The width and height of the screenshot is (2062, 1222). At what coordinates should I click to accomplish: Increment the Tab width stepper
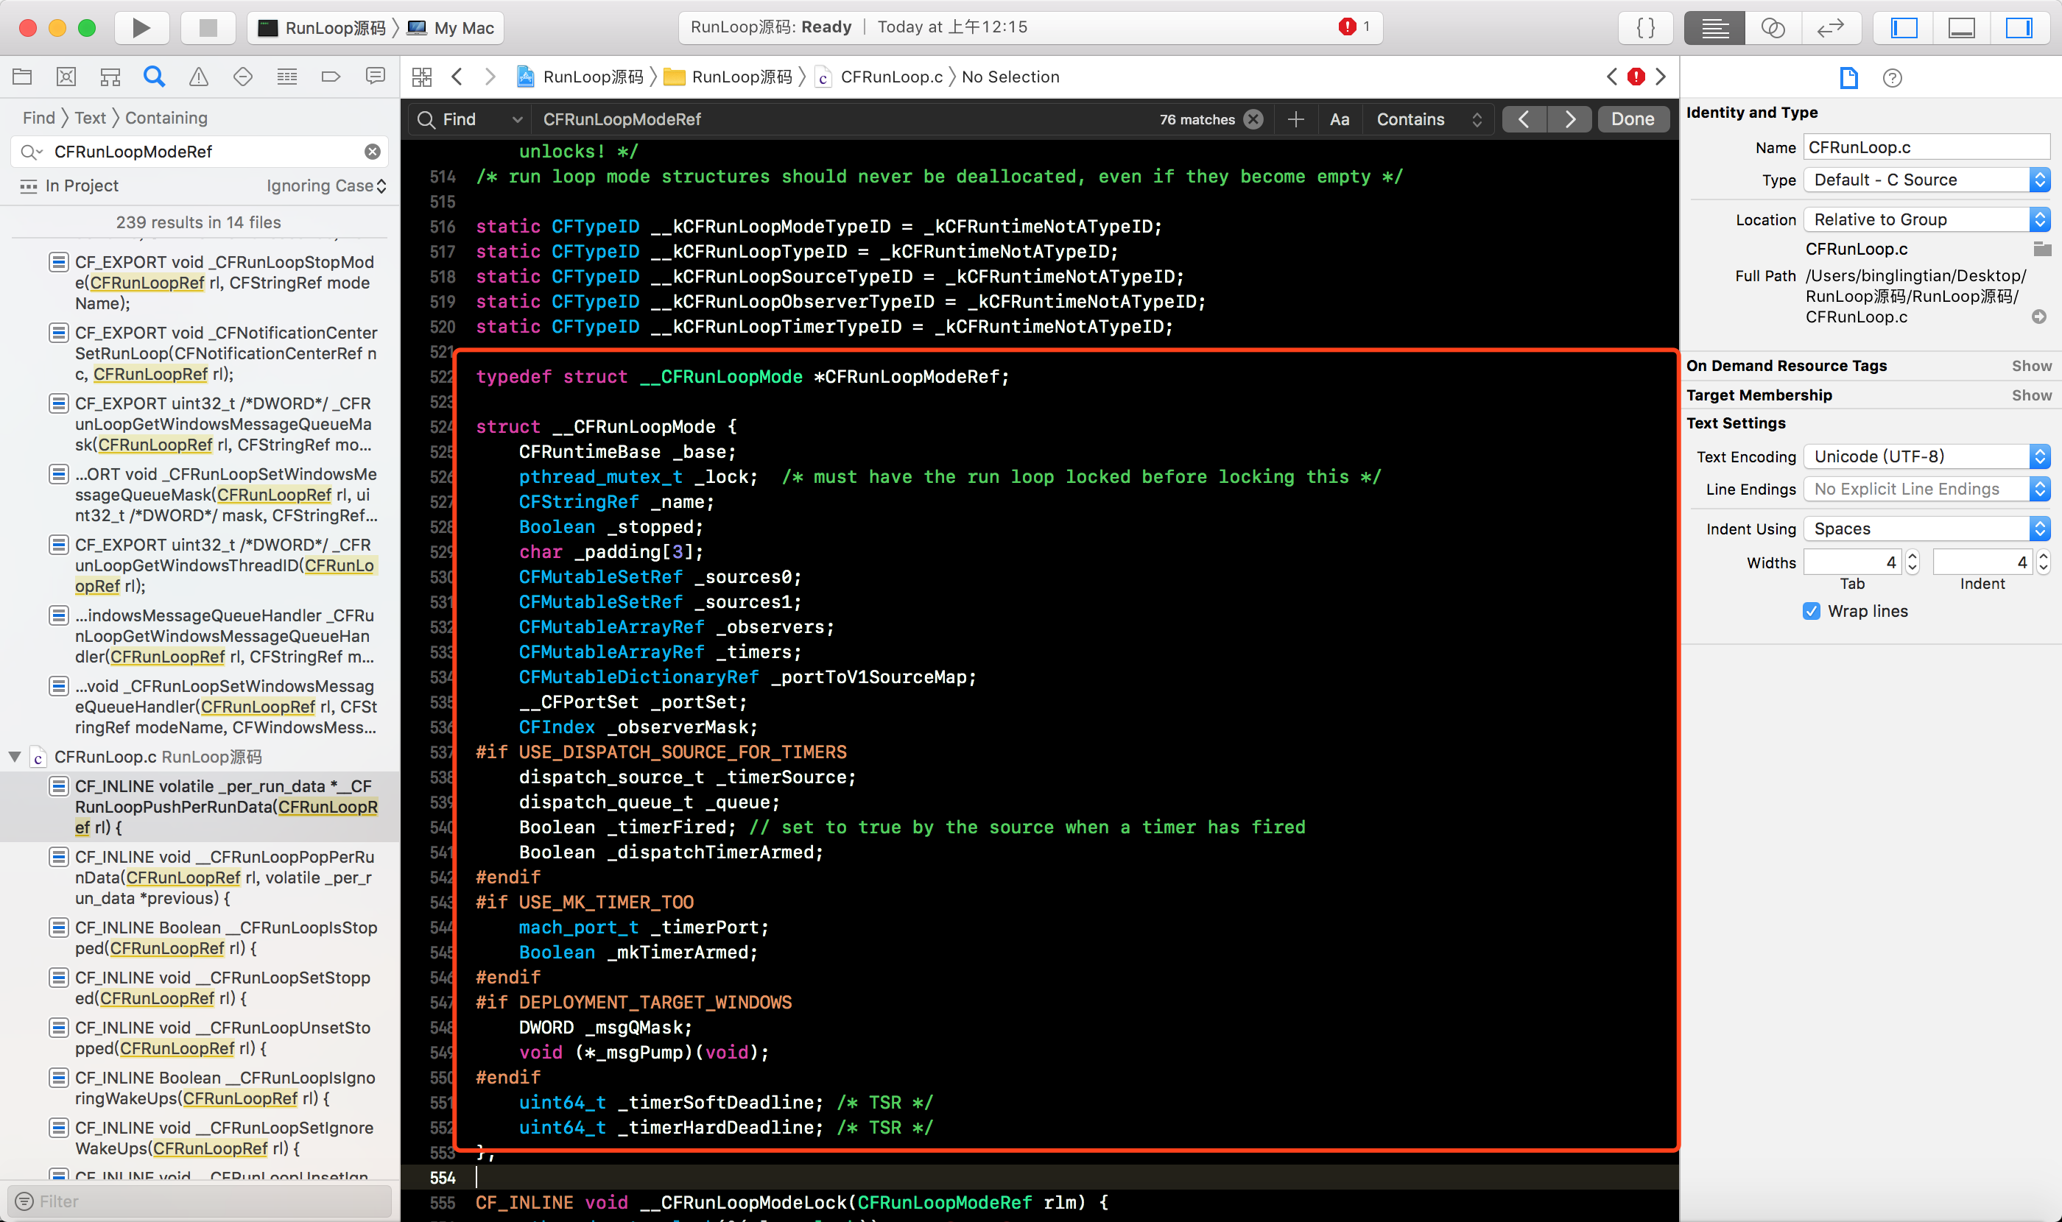[1913, 557]
